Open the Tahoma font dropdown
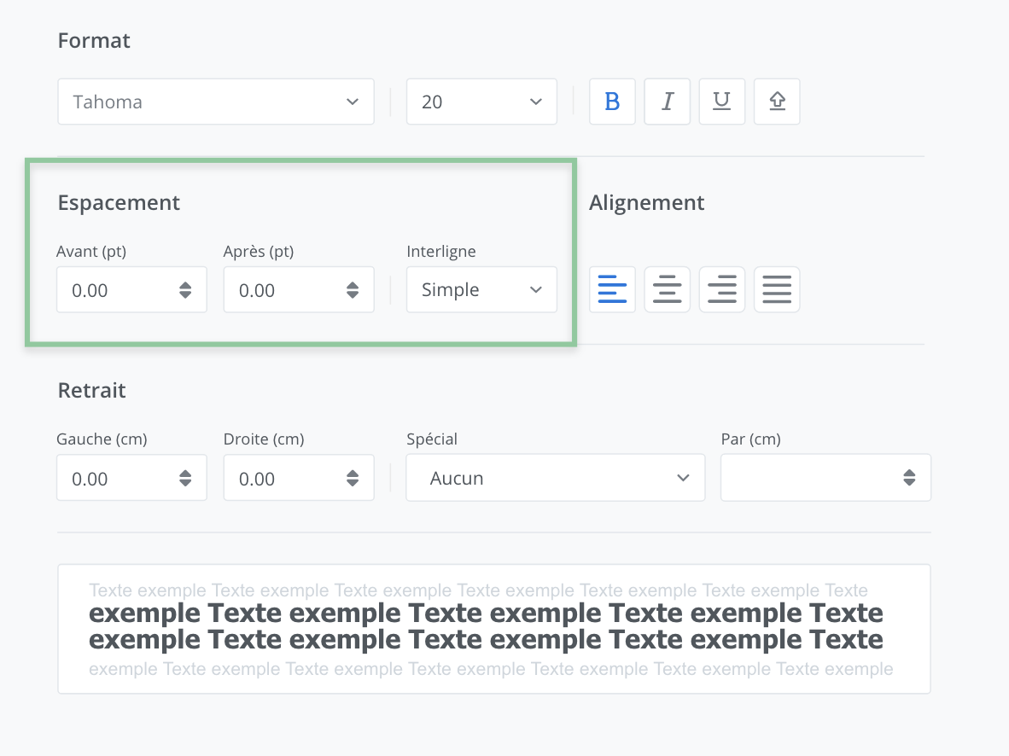This screenshot has height=756, width=1009. [x=215, y=102]
